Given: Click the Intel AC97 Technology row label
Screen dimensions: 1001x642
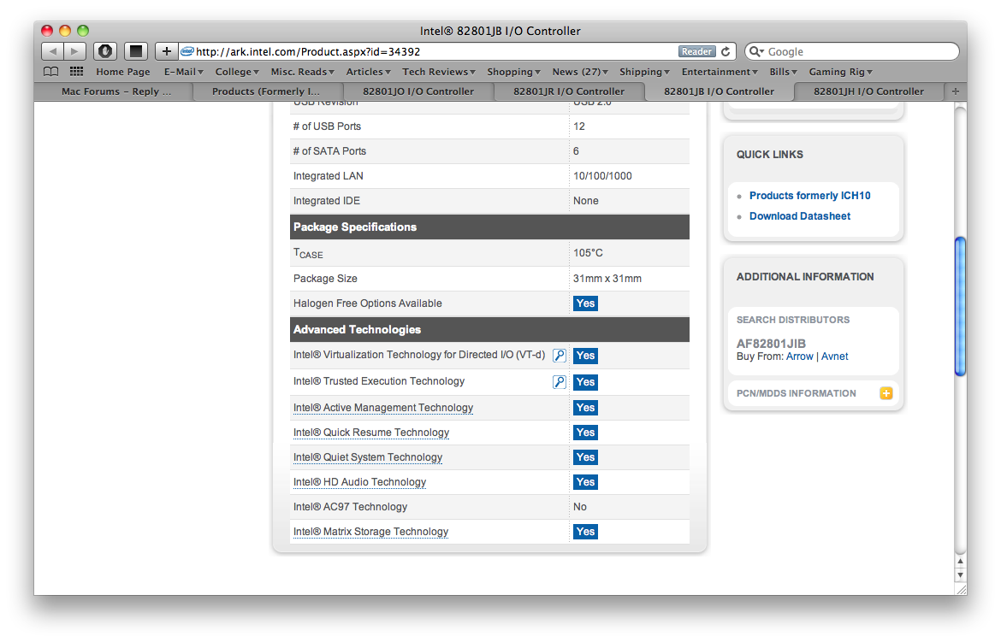Looking at the screenshot, I should point(350,507).
